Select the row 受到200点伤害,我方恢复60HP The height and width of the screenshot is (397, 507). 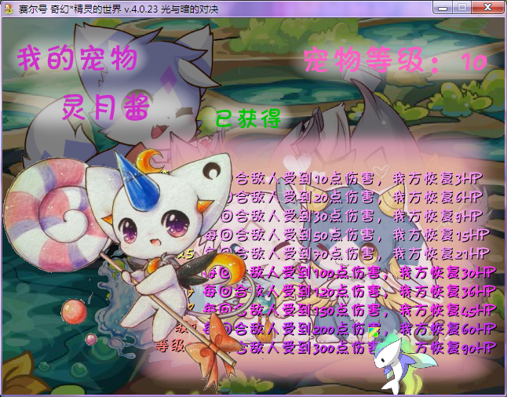click(x=349, y=329)
